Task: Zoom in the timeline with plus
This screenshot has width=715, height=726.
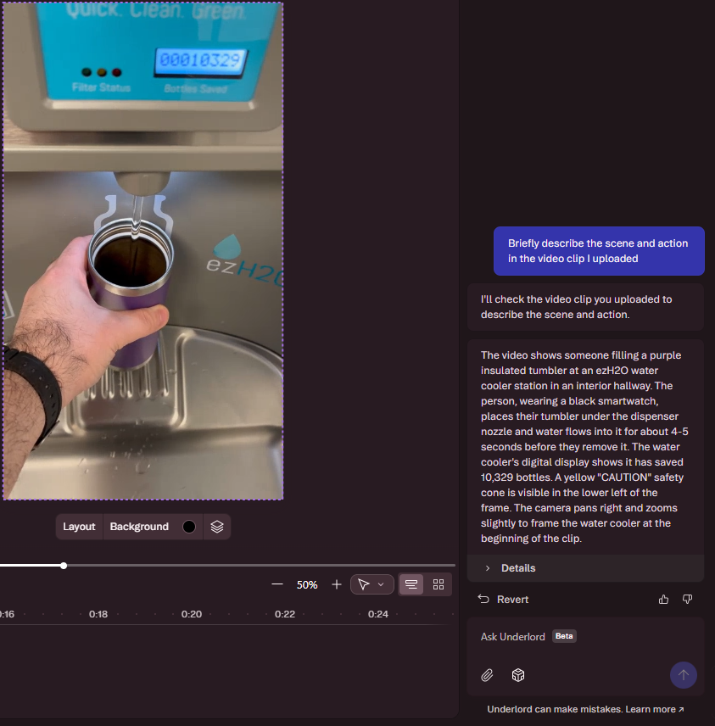Action: 337,584
